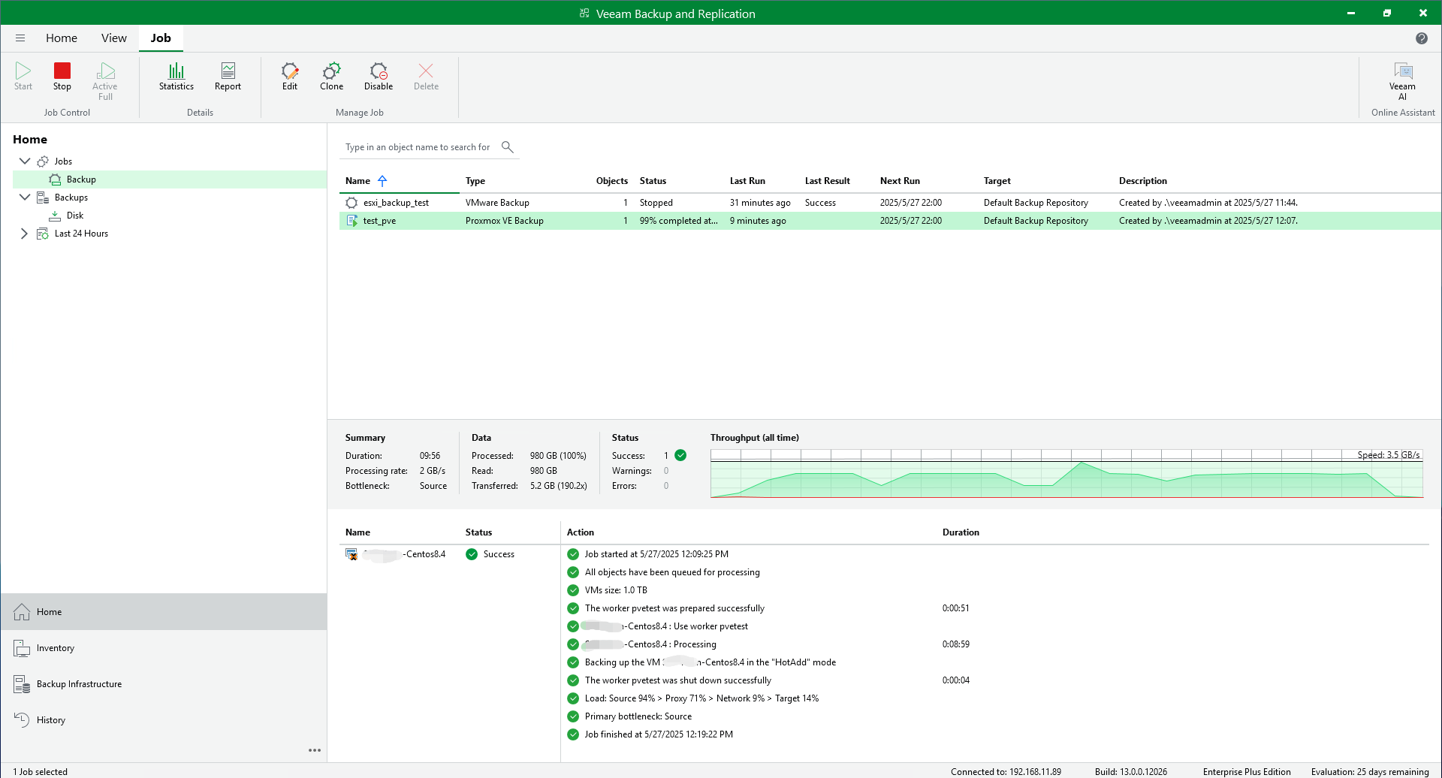Screen dimensions: 1442x778
Task: Click the Jobs gear icon in tree
Action: click(43, 161)
